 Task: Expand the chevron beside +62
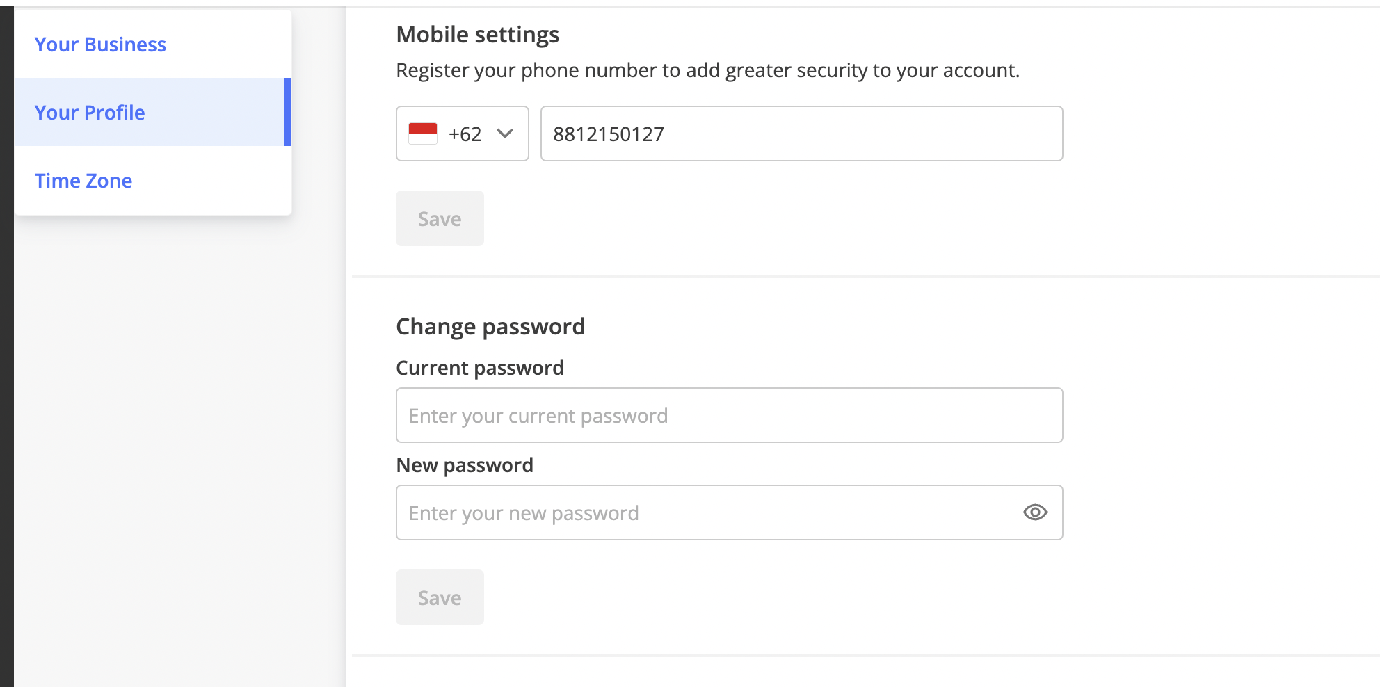tap(505, 134)
